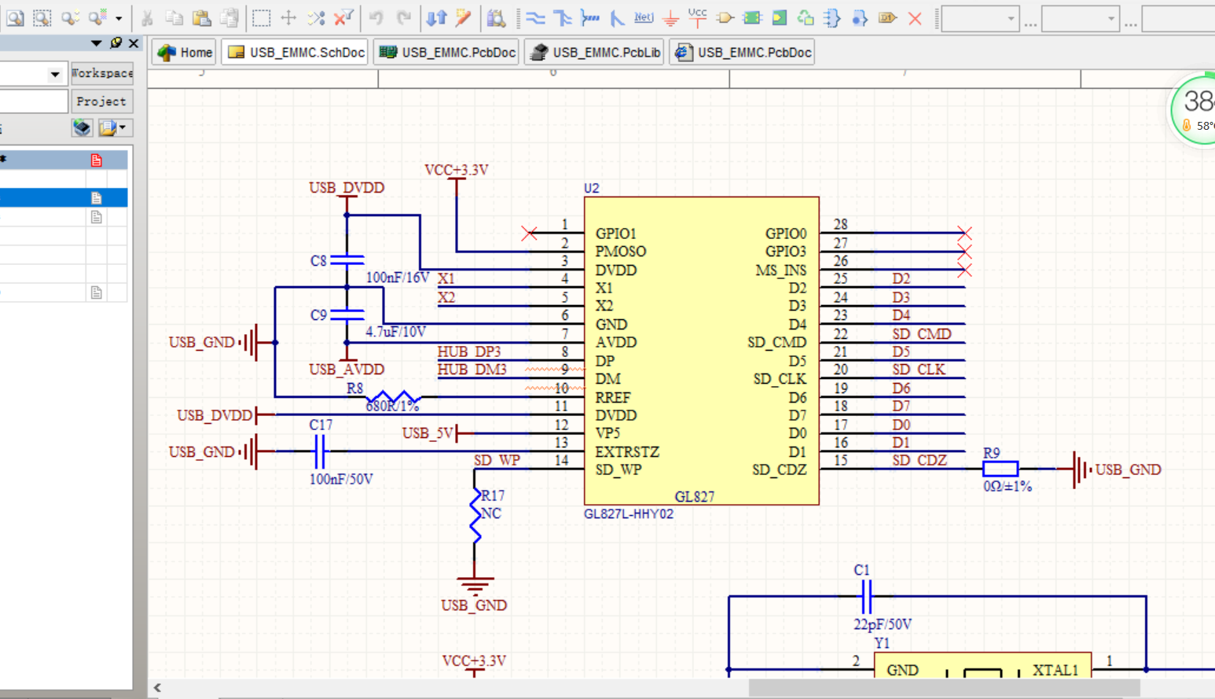The height and width of the screenshot is (699, 1215).
Task: Close the Projects panel
Action: 134,43
